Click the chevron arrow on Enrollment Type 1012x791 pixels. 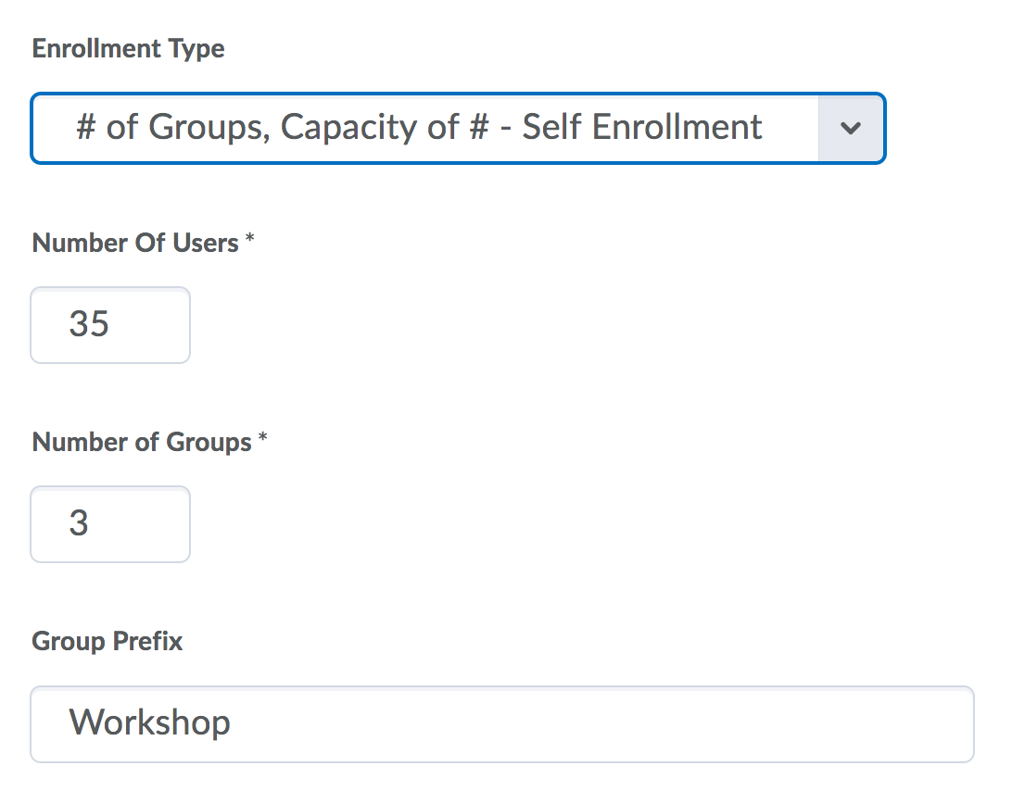(x=851, y=129)
